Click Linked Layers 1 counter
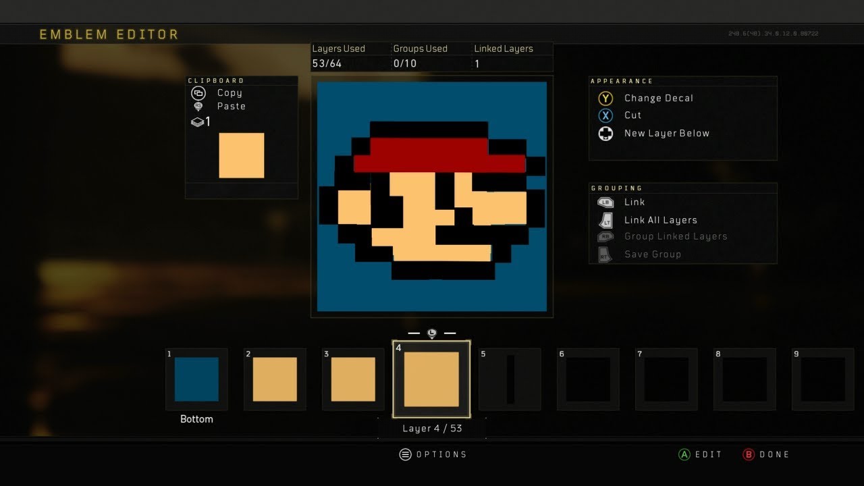The image size is (864, 486). tap(504, 57)
